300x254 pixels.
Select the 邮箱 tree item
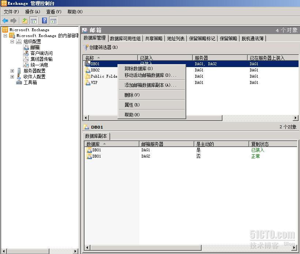coord(35,47)
